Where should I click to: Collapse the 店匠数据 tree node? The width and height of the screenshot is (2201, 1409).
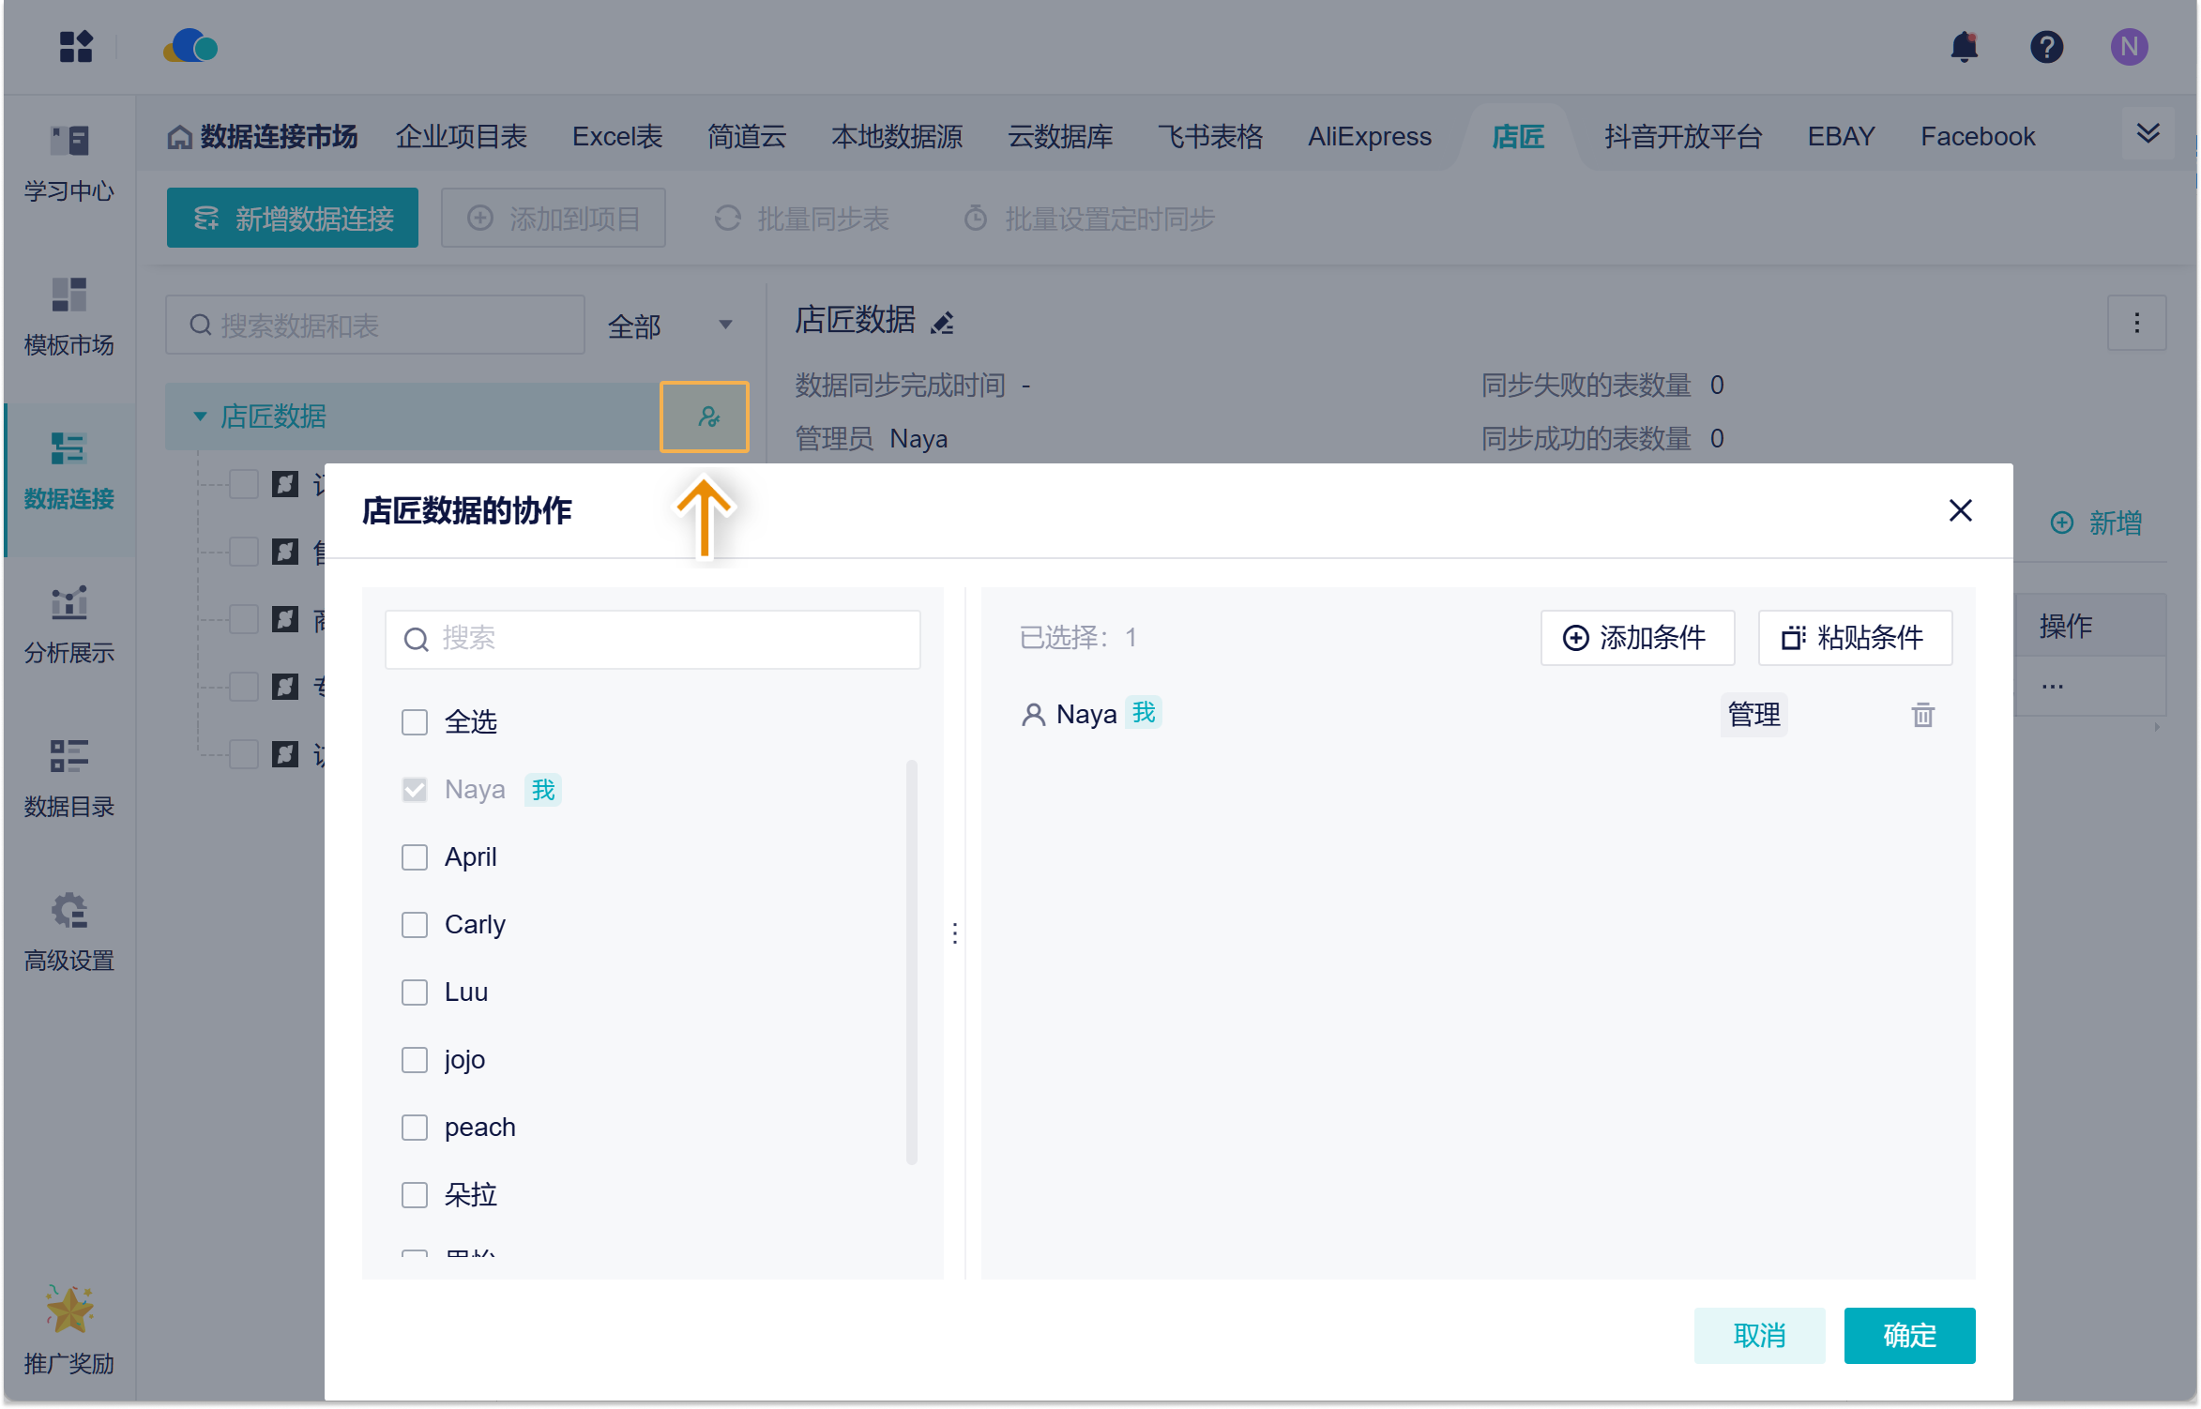pyautogui.click(x=200, y=417)
